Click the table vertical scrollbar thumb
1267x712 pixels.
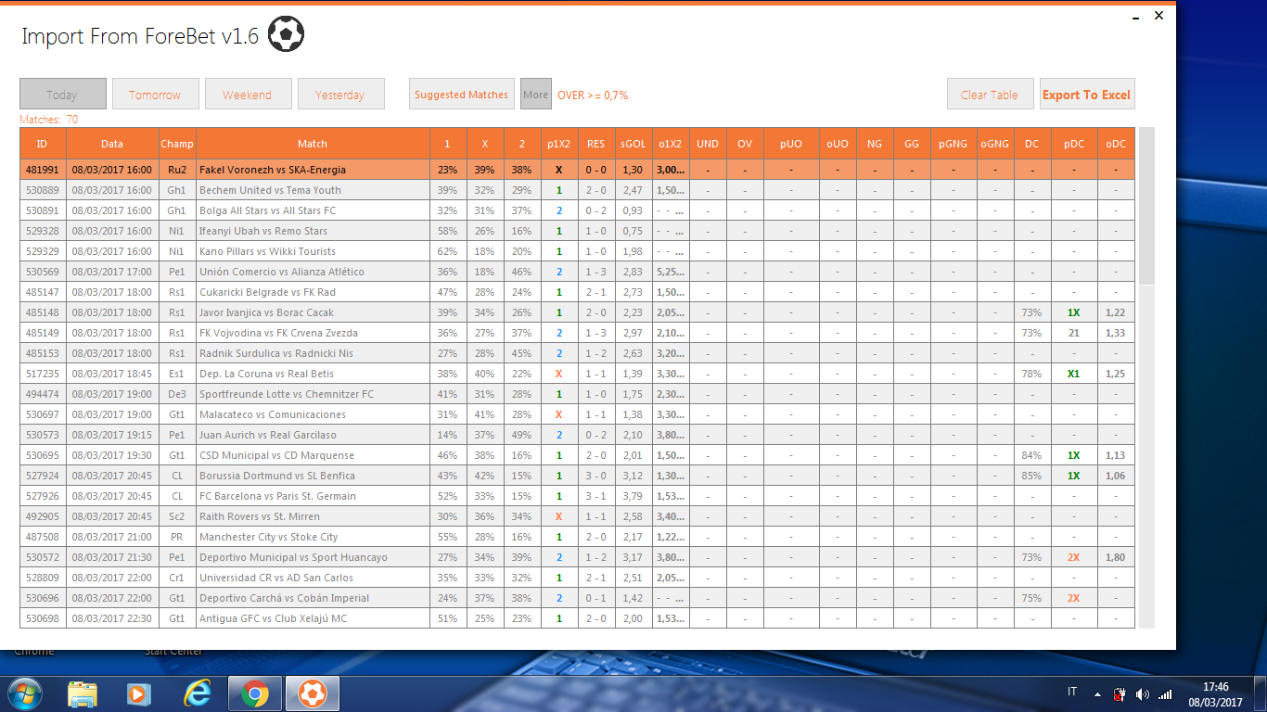tap(1147, 206)
